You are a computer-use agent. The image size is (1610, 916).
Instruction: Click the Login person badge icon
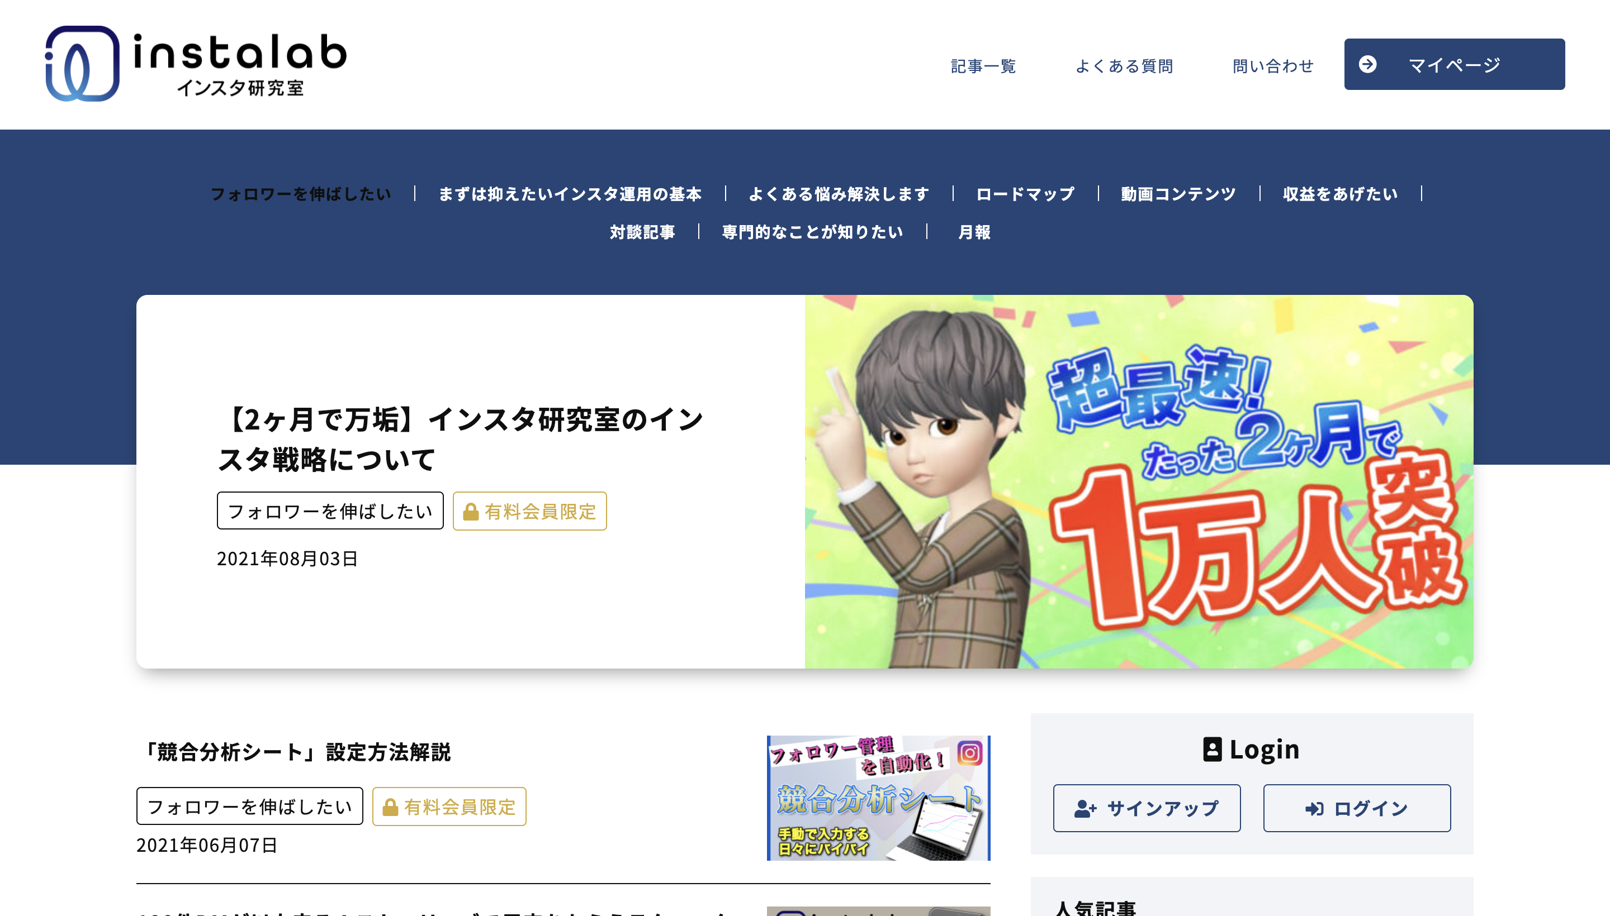(1212, 750)
